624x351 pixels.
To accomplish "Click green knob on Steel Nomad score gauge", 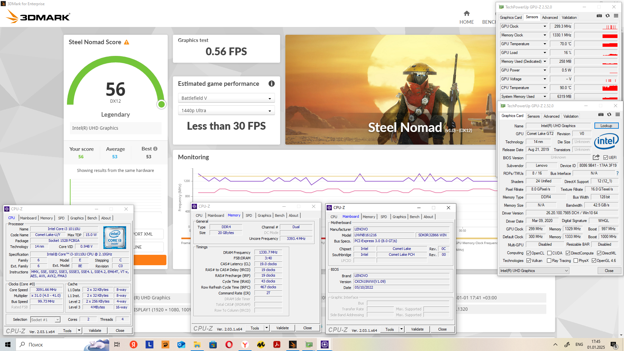I will (x=161, y=104).
